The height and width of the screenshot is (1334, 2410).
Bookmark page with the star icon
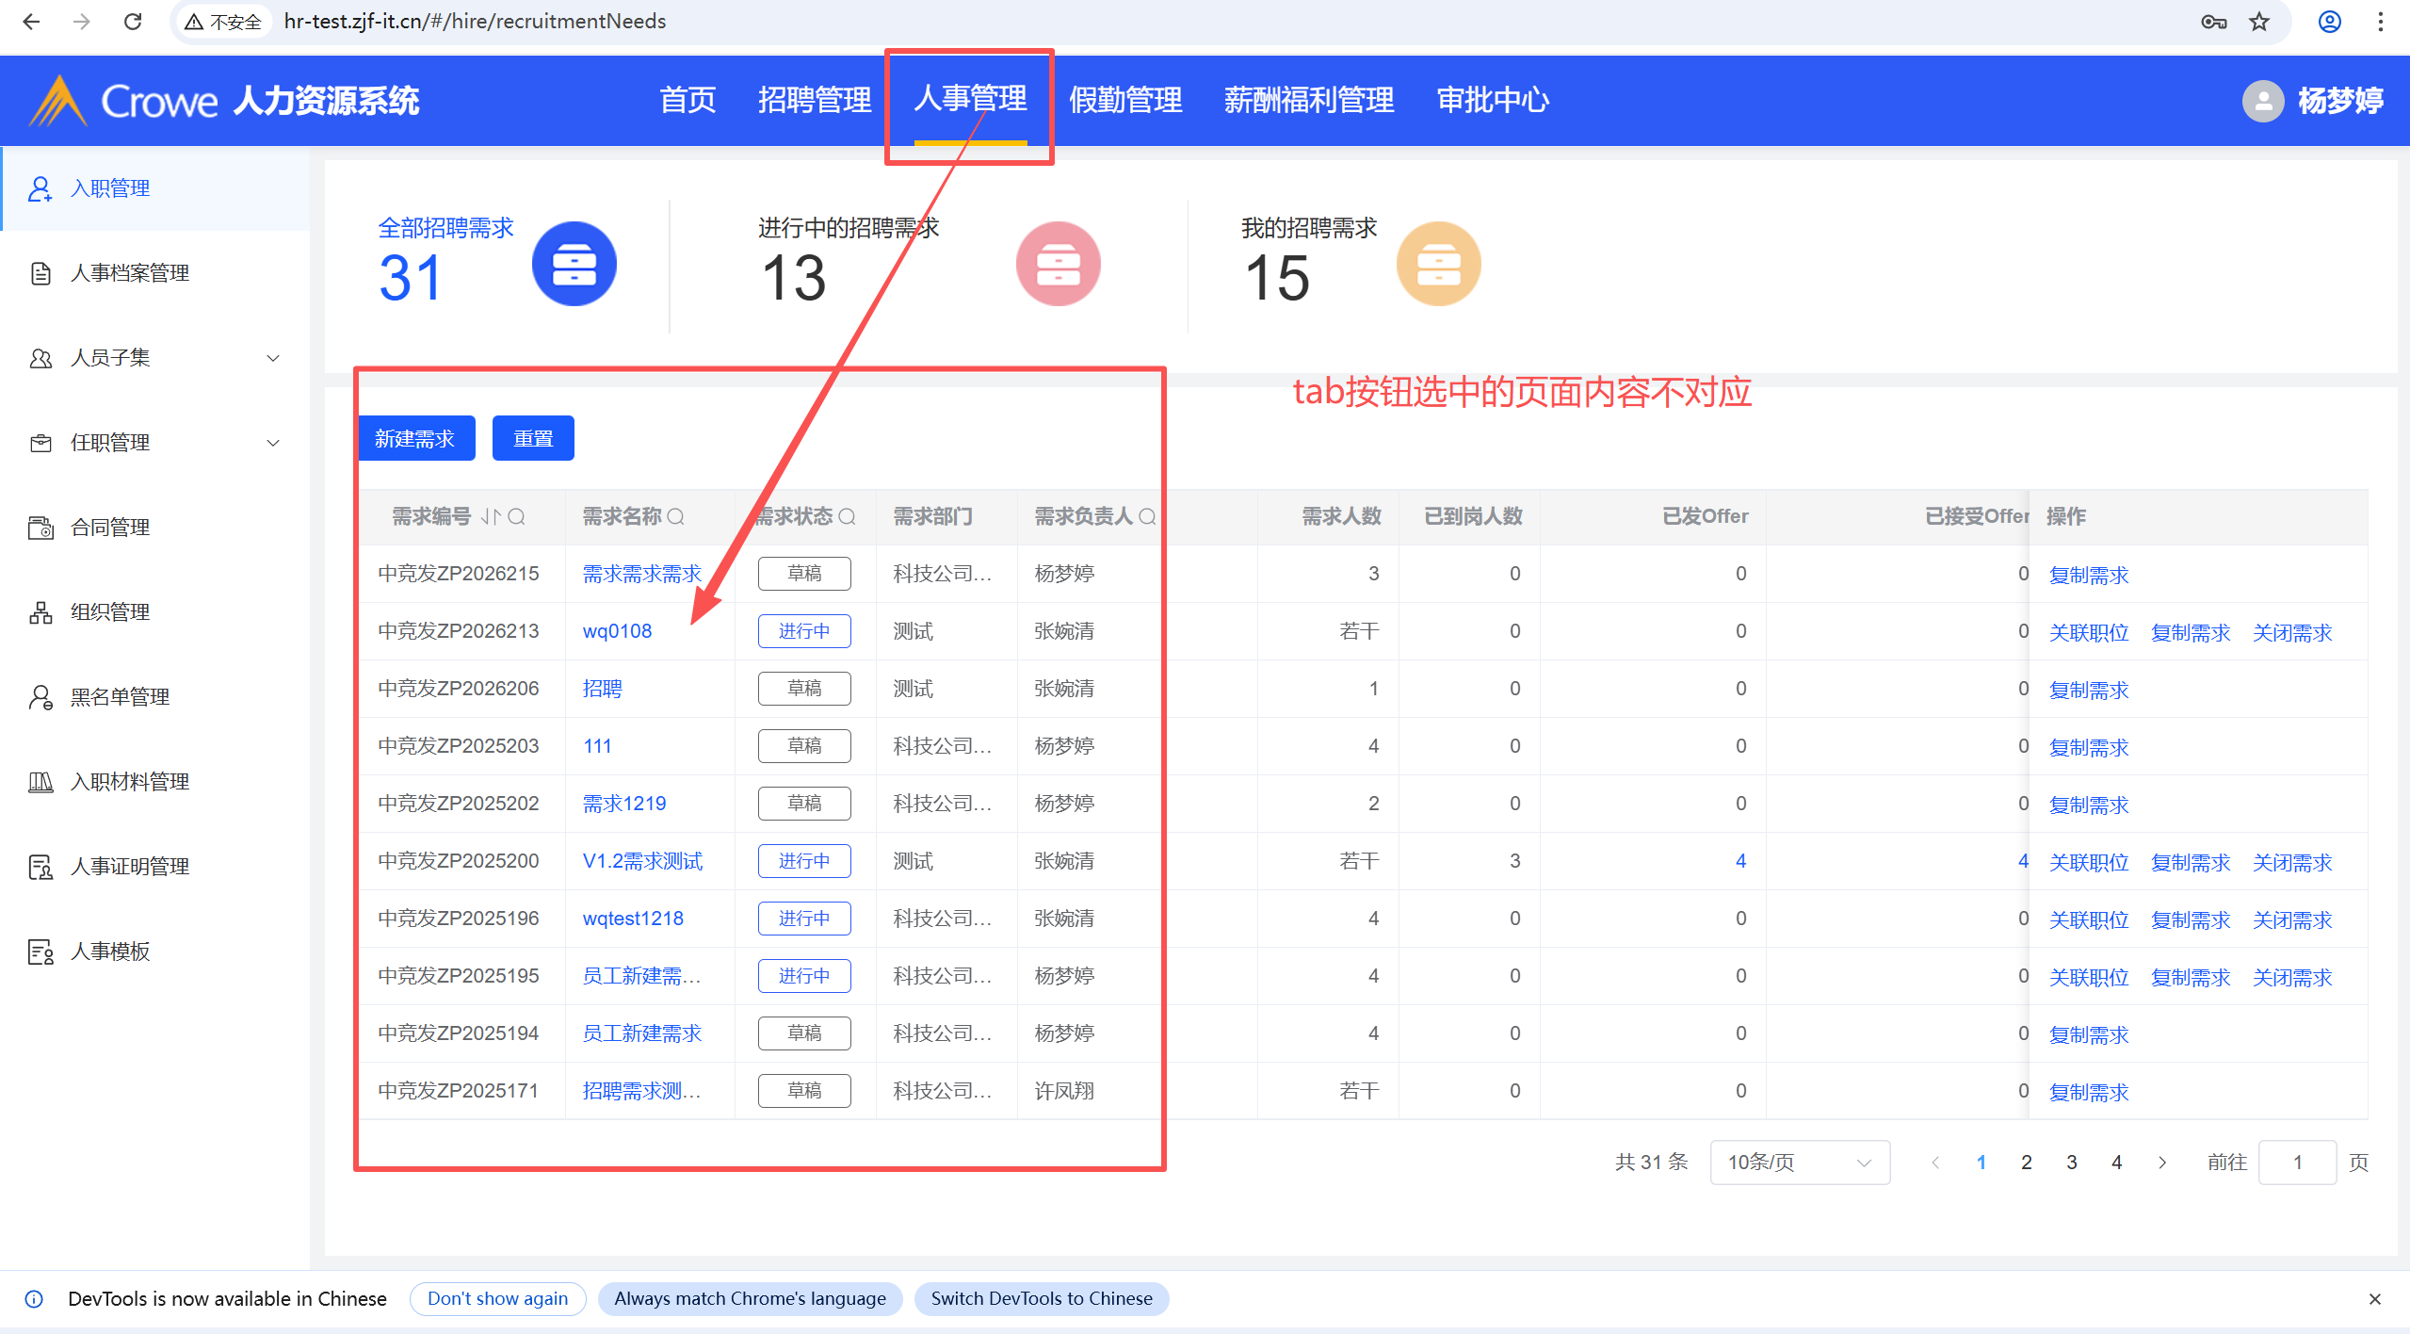click(x=2259, y=21)
